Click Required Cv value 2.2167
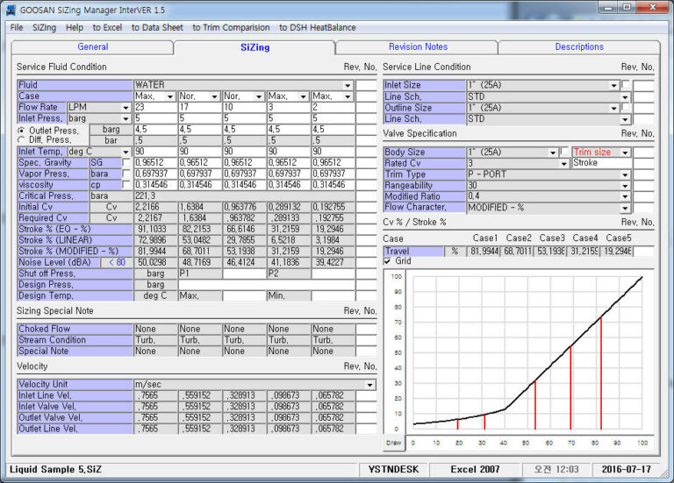Image resolution: width=674 pixels, height=483 pixels. 155,218
